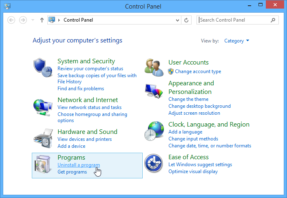
Task: Open Review your computer's status
Action: tap(90, 69)
